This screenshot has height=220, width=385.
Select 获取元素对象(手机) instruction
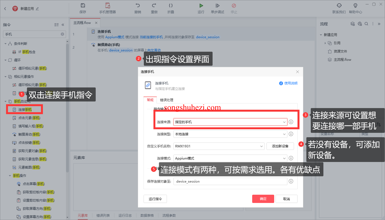point(33,151)
